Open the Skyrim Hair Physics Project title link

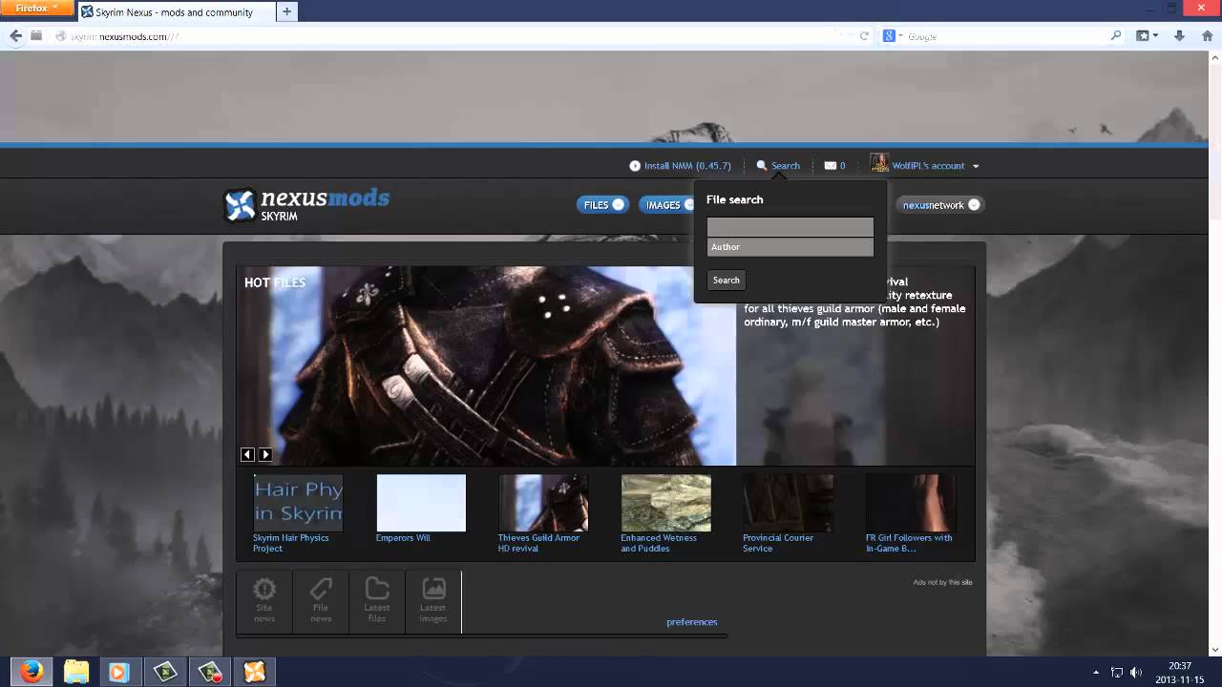pos(291,543)
